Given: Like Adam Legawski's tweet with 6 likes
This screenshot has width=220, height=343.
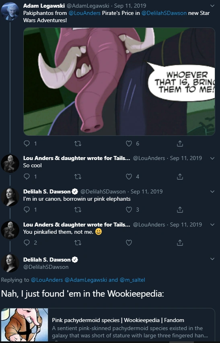Looking at the screenshot, I should 129,143.
